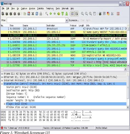
Task: Click the packet list horizontal scrollbar thumb
Action: click(x=41, y=69)
